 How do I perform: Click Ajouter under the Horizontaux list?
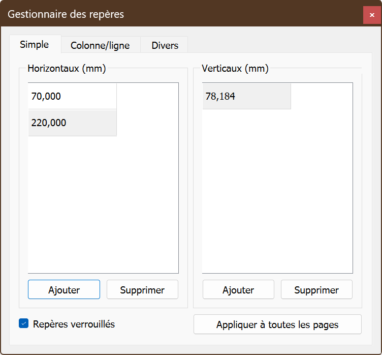click(x=64, y=290)
